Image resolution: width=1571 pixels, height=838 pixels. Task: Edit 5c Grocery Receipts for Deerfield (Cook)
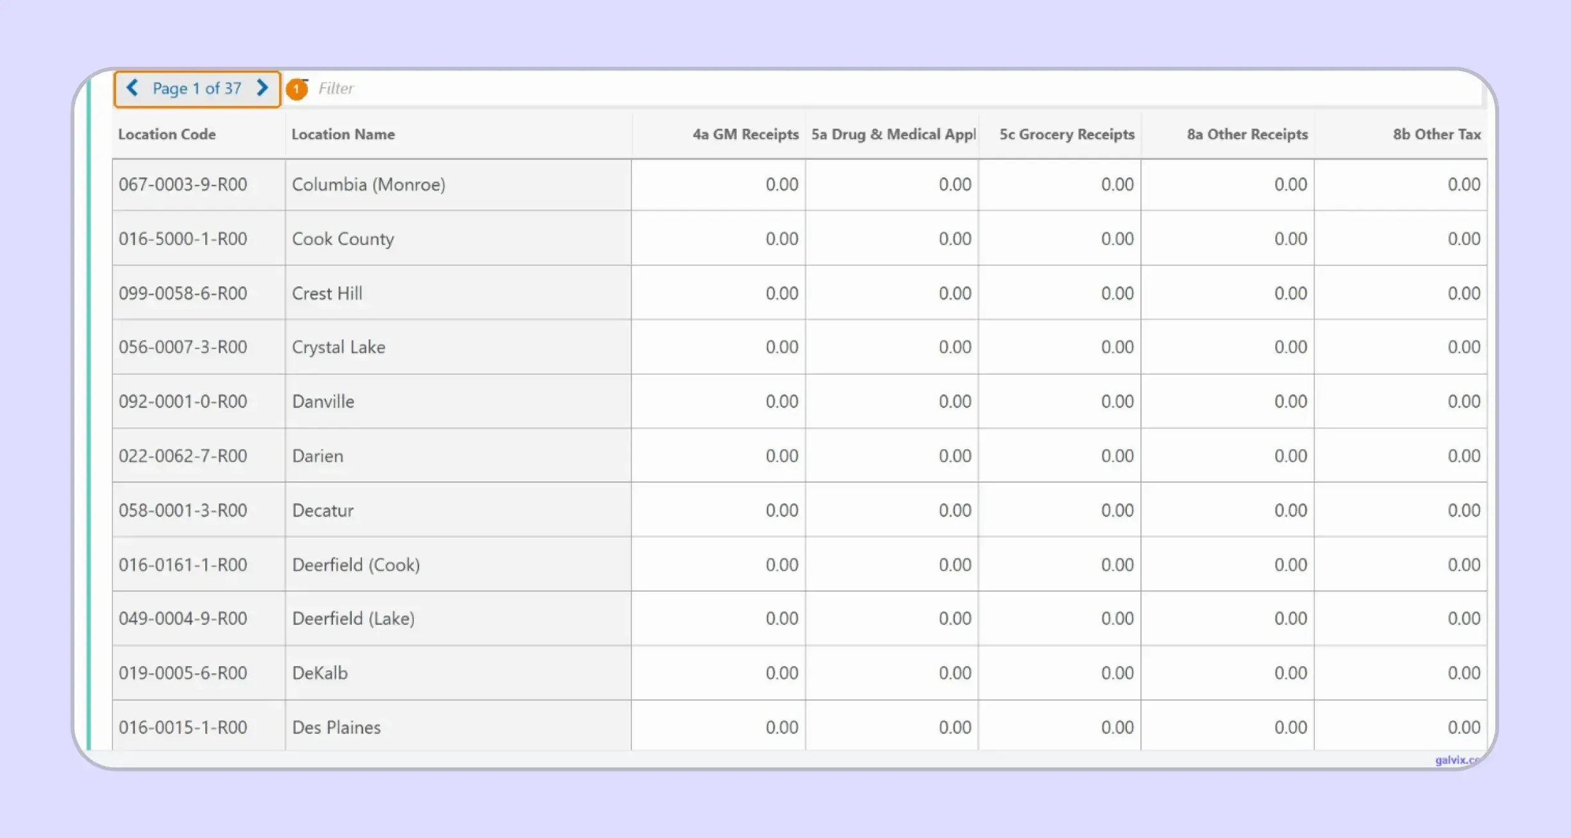1060,565
